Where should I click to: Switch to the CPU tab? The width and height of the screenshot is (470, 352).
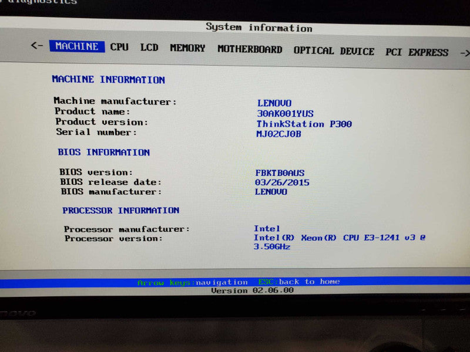[x=119, y=47]
